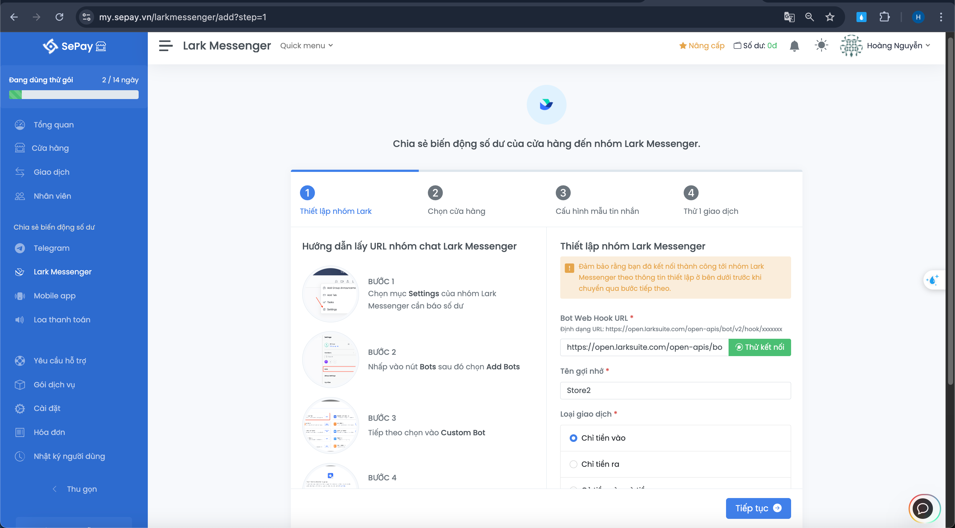Click browser back arrow
This screenshot has width=955, height=528.
click(14, 17)
